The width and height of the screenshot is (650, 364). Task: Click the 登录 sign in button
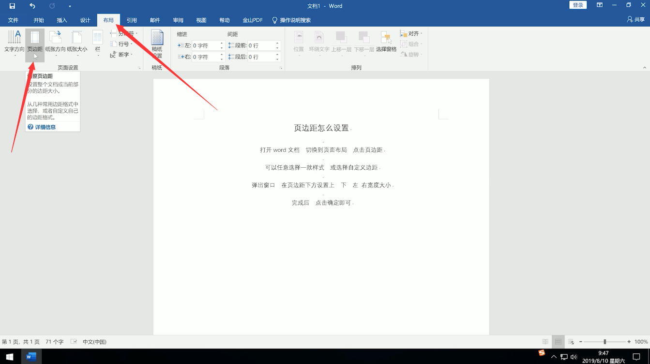578,5
